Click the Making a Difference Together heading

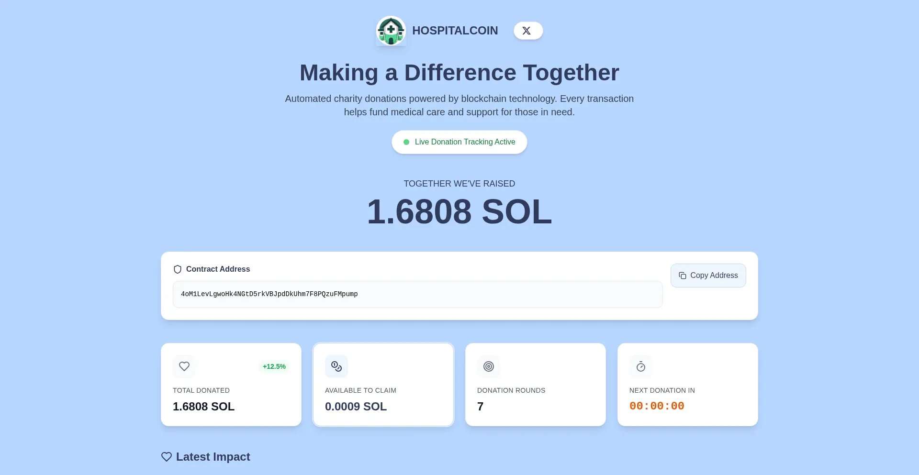[459, 73]
